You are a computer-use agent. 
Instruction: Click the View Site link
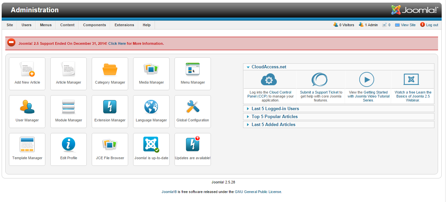pos(405,25)
